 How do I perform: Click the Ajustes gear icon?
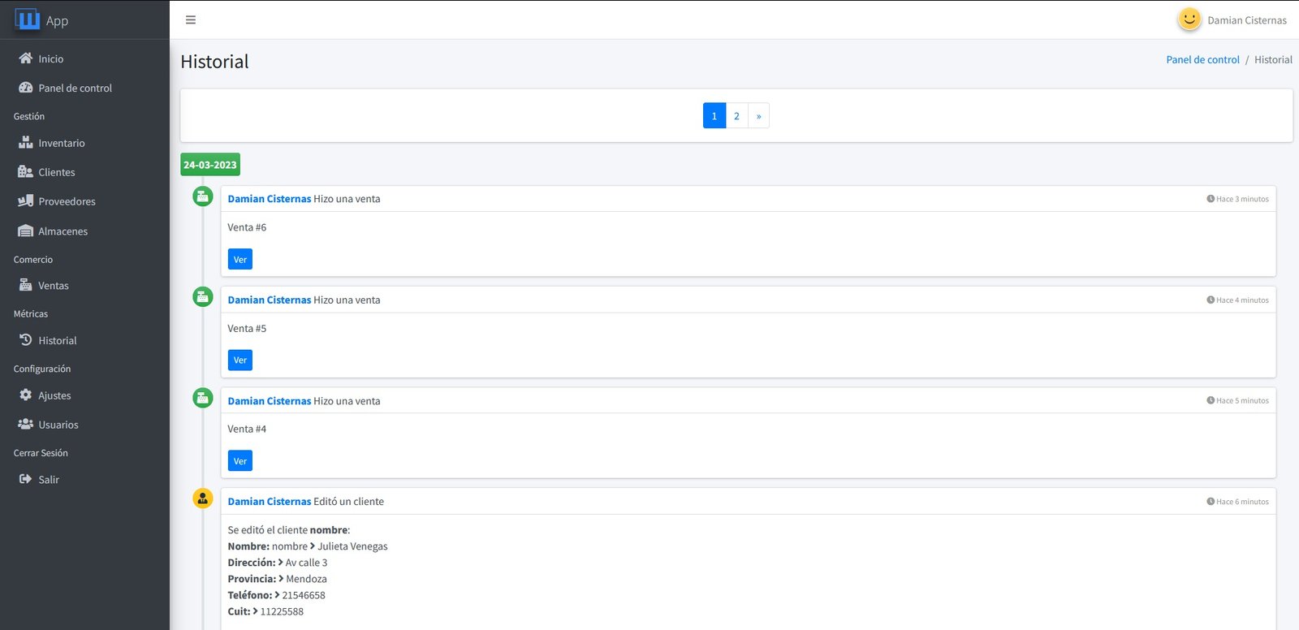click(x=26, y=395)
